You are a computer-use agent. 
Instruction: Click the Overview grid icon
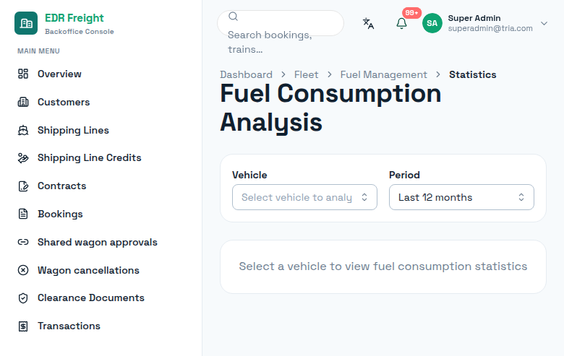[23, 74]
